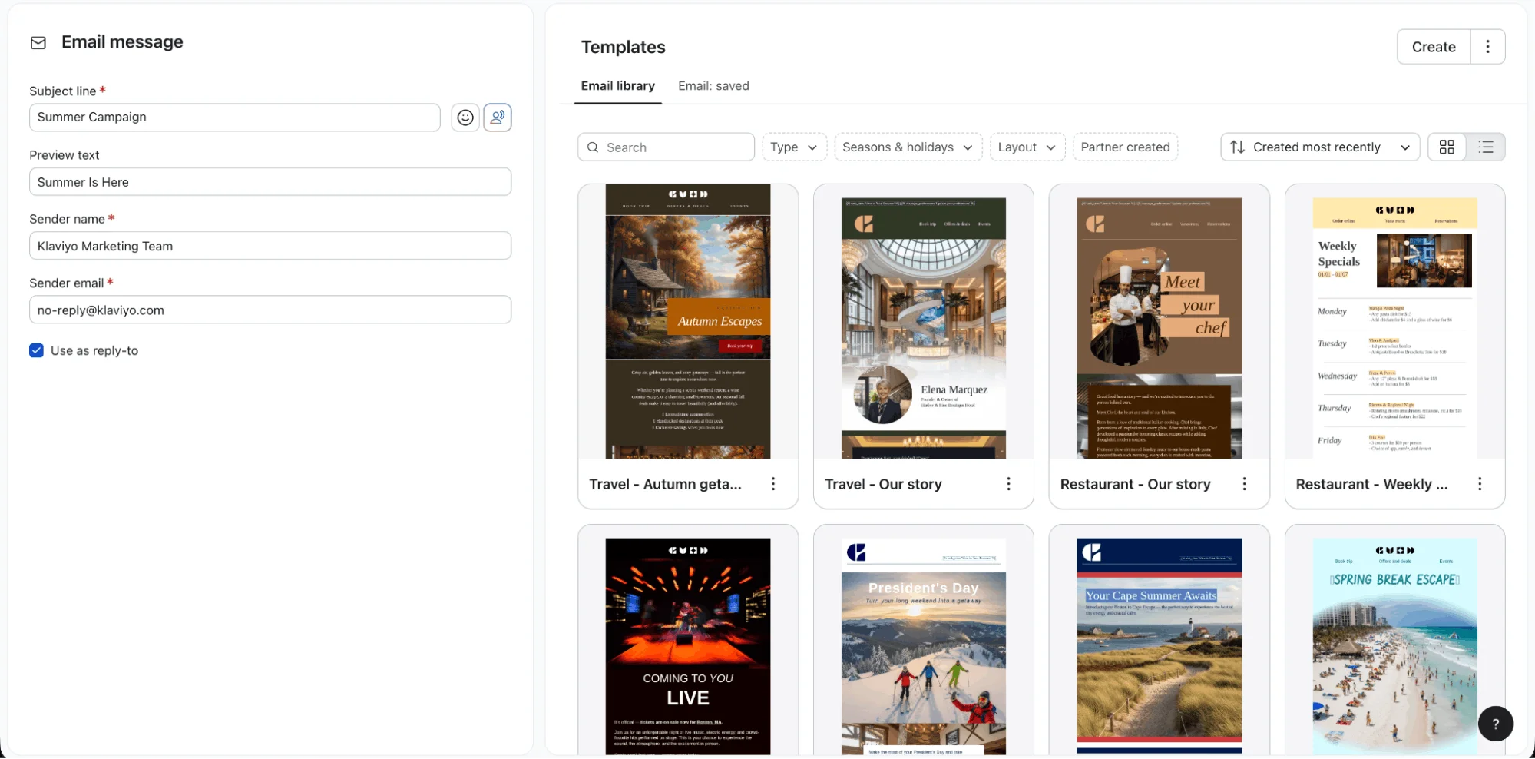The image size is (1535, 759).
Task: Toggle the Partner created filter
Action: click(1125, 147)
